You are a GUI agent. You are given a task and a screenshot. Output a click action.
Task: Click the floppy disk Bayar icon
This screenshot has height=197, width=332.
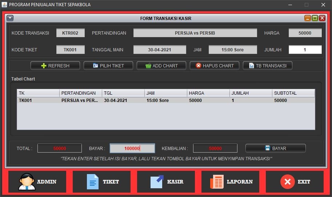268,148
